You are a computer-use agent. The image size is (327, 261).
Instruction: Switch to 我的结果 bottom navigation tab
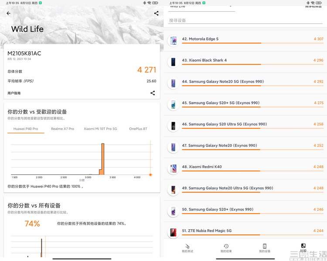pyautogui.click(x=226, y=248)
